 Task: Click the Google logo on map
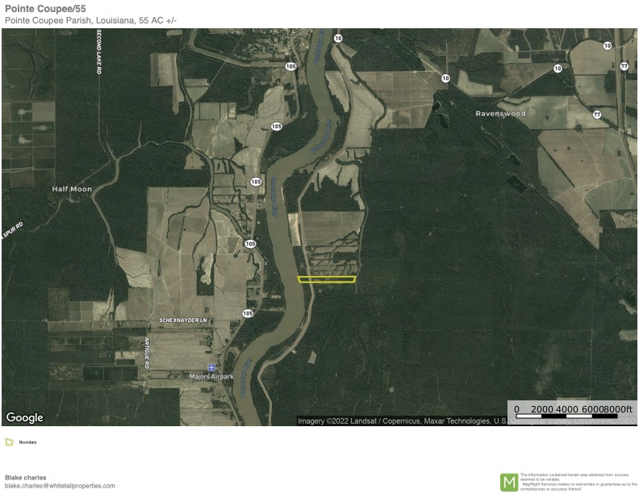(25, 417)
